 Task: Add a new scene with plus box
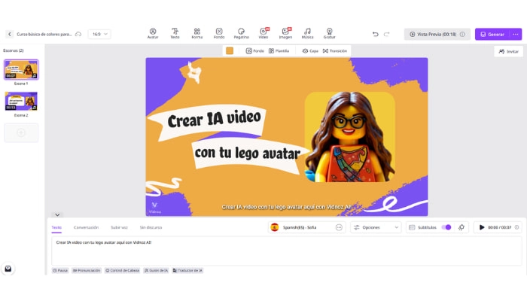[x=21, y=132]
